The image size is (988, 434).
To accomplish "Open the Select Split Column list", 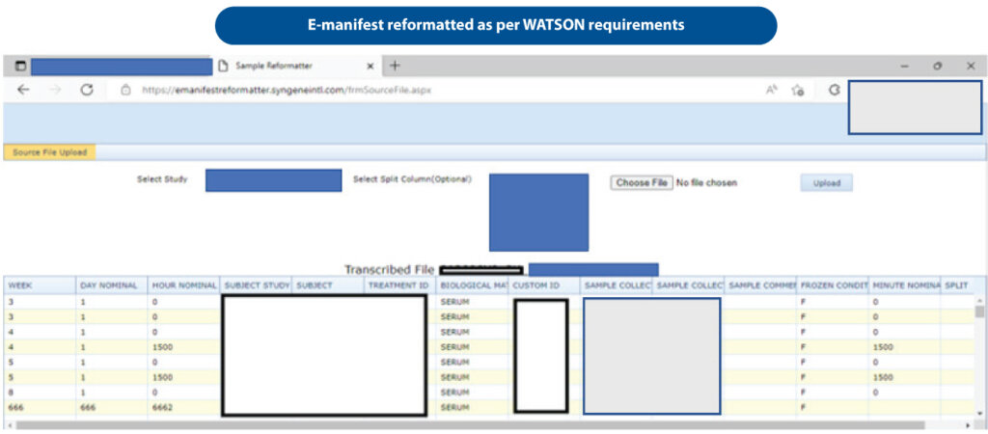I will 538,212.
